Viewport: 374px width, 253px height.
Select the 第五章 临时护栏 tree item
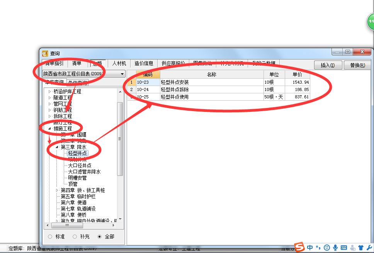[x=78, y=196]
